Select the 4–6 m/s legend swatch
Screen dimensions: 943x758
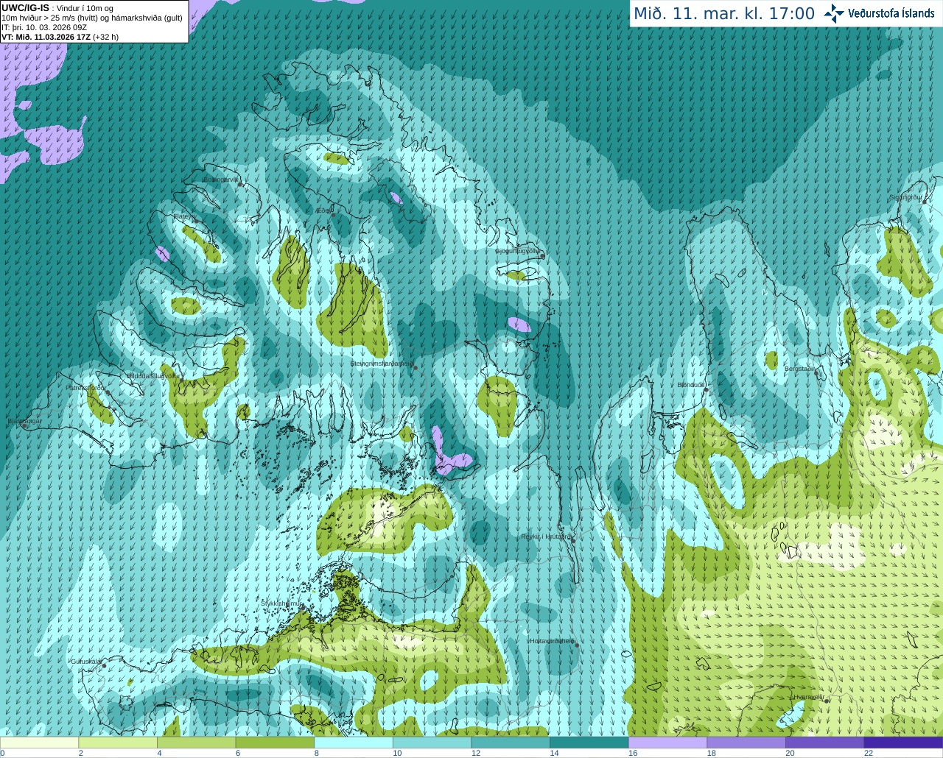click(196, 743)
